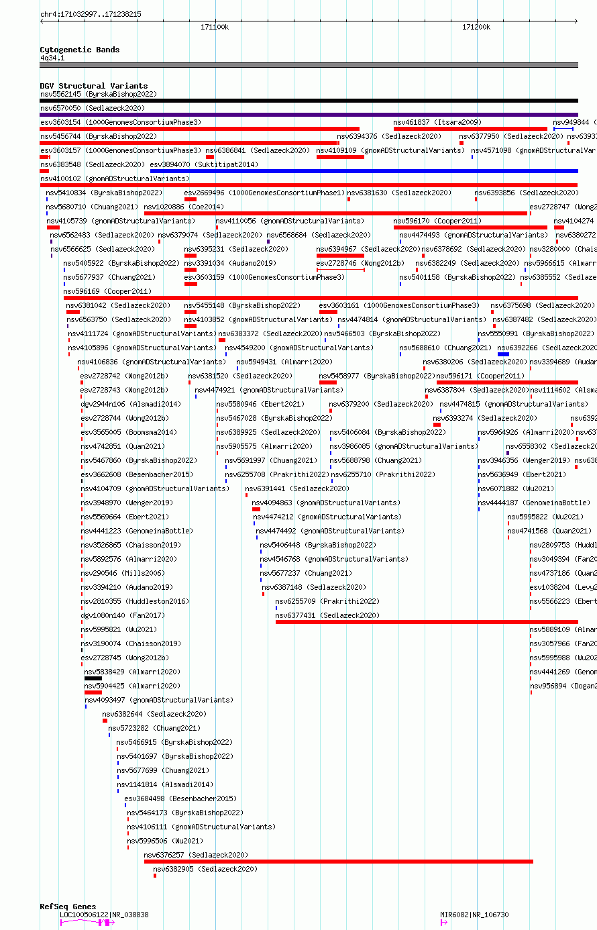Click the nsv6570050 purple variant bar
597x930 pixels.
point(309,115)
